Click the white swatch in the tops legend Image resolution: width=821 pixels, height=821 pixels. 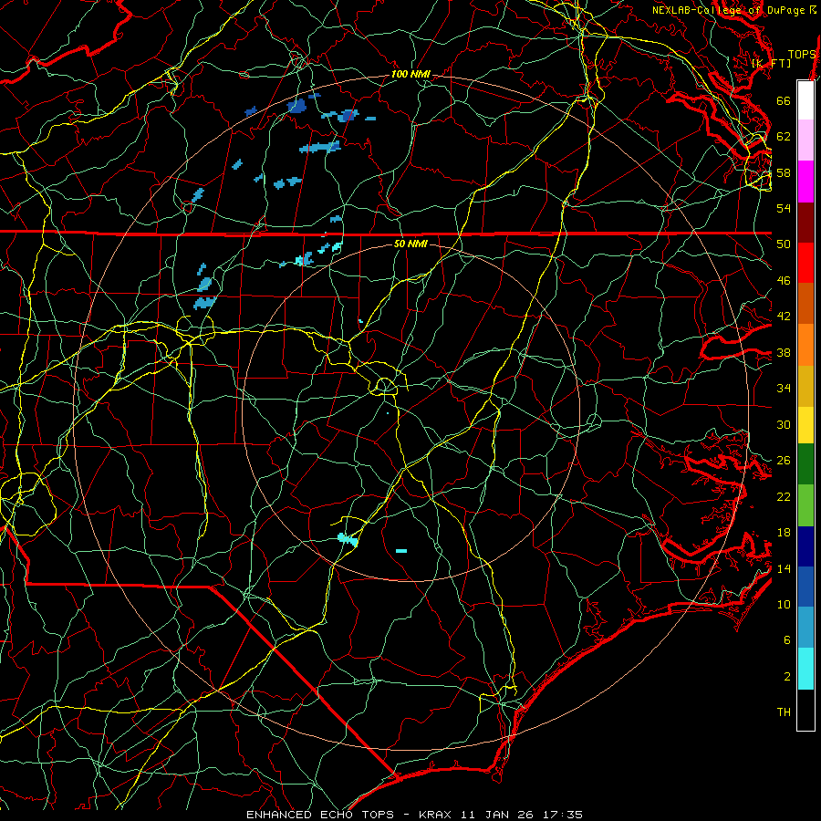pyautogui.click(x=805, y=100)
